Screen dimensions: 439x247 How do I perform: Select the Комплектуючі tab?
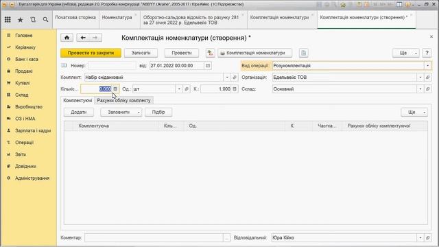click(x=78, y=100)
